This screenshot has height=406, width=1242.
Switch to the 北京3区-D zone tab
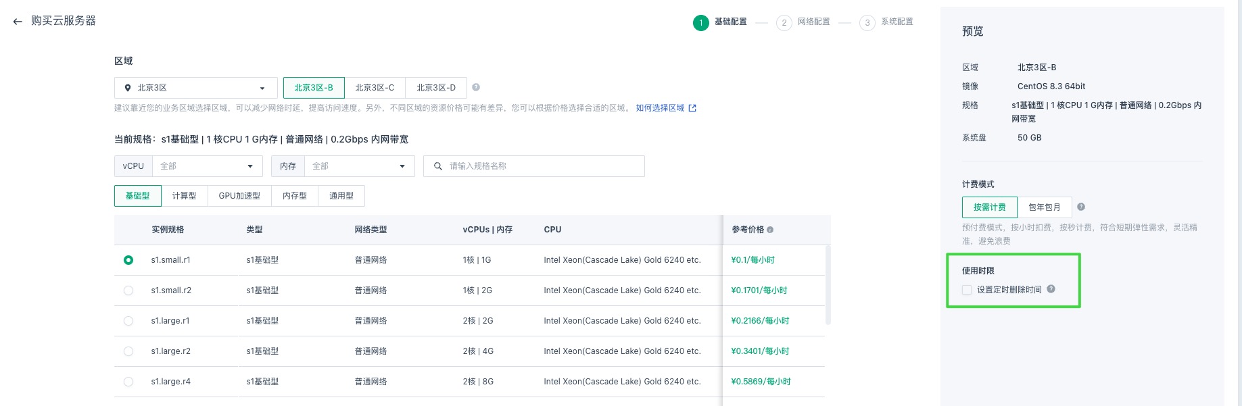tap(436, 88)
